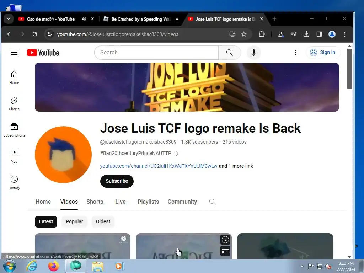The image size is (364, 273).
Task: Click the Sign in button
Action: (x=323, y=53)
